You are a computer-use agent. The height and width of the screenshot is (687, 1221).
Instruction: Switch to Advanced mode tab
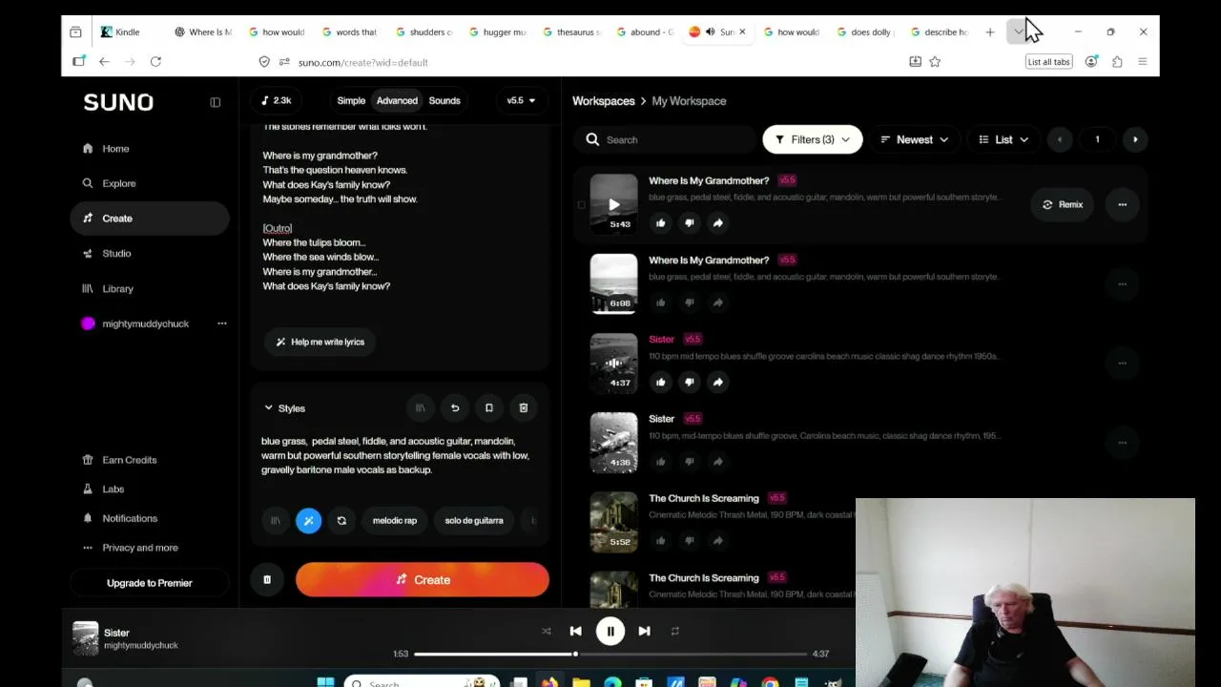[397, 100]
